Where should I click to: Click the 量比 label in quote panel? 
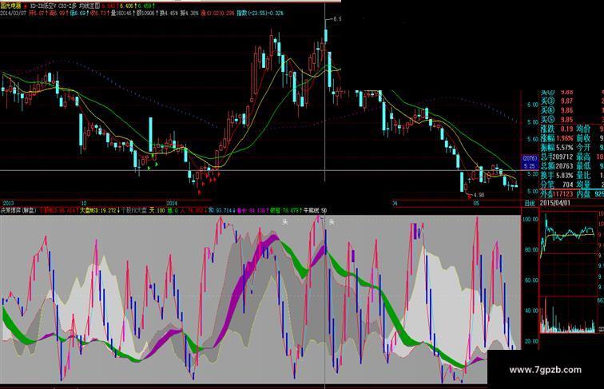click(584, 175)
